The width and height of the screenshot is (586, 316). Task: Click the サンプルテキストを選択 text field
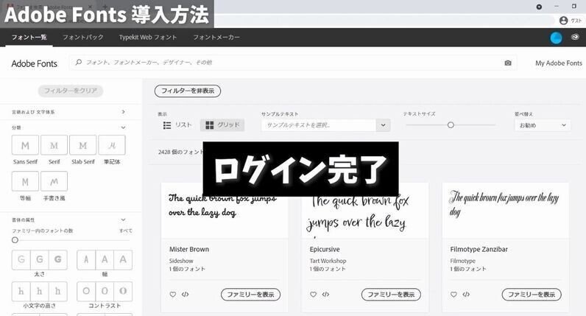[319, 125]
